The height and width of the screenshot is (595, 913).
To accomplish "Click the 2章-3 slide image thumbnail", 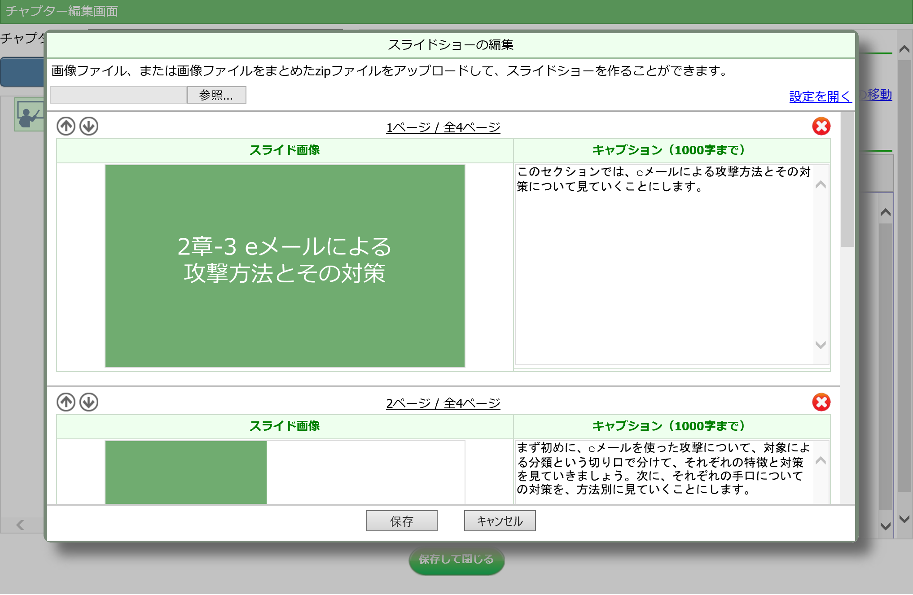I will point(285,266).
